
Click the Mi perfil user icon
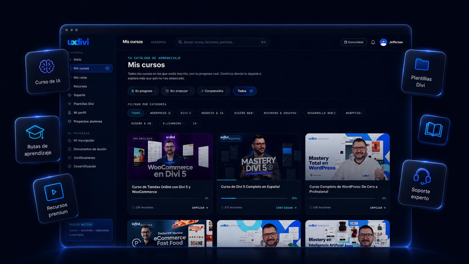tap(69, 113)
